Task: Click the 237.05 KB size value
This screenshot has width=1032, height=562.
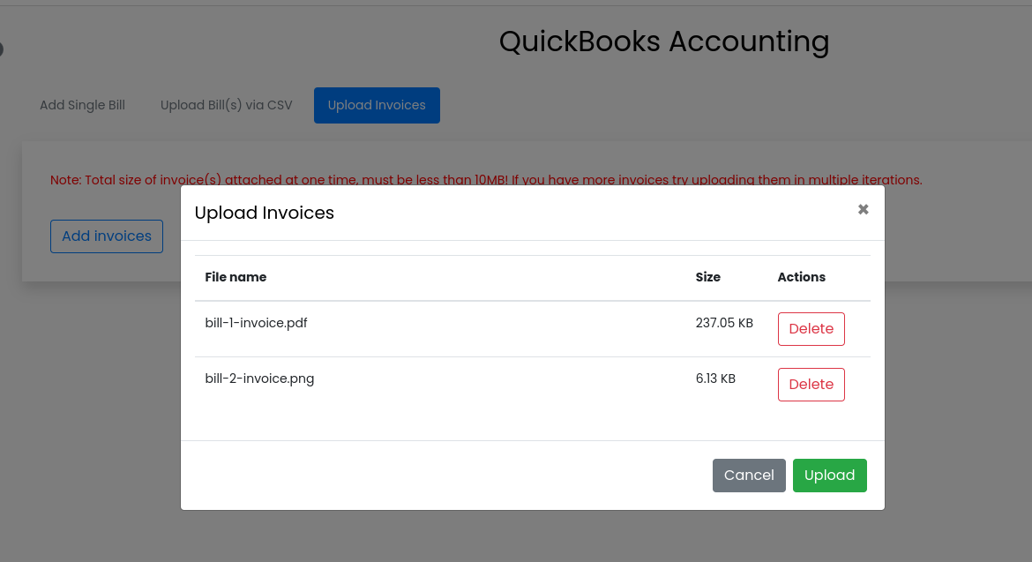Action: (x=724, y=322)
